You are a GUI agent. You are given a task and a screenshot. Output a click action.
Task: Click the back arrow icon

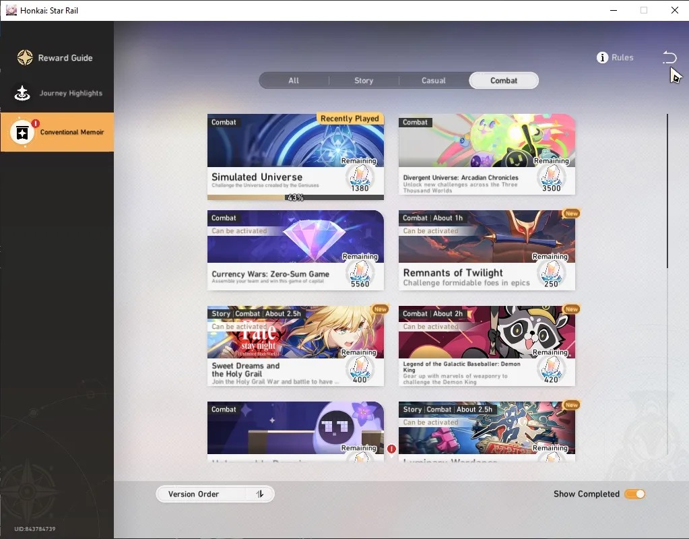[669, 57]
